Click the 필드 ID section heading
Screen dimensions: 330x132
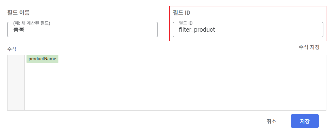[182, 13]
